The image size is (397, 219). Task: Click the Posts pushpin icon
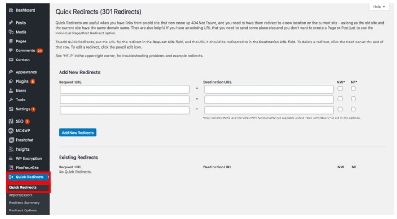(10, 23)
